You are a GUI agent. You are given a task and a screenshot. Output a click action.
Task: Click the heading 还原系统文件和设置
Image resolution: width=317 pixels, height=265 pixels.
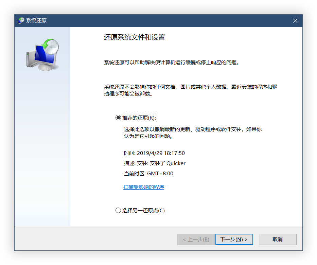[135, 37]
